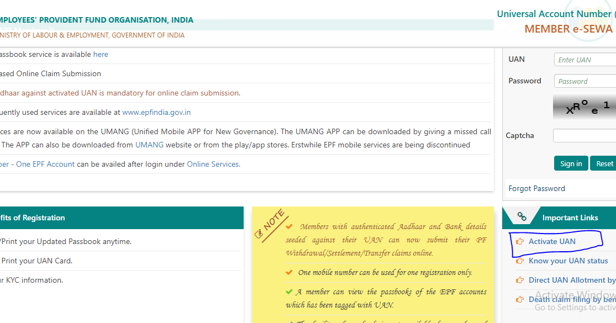Image resolution: width=616 pixels, height=323 pixels.
Task: Open the Forgot Password link
Action: (x=536, y=188)
